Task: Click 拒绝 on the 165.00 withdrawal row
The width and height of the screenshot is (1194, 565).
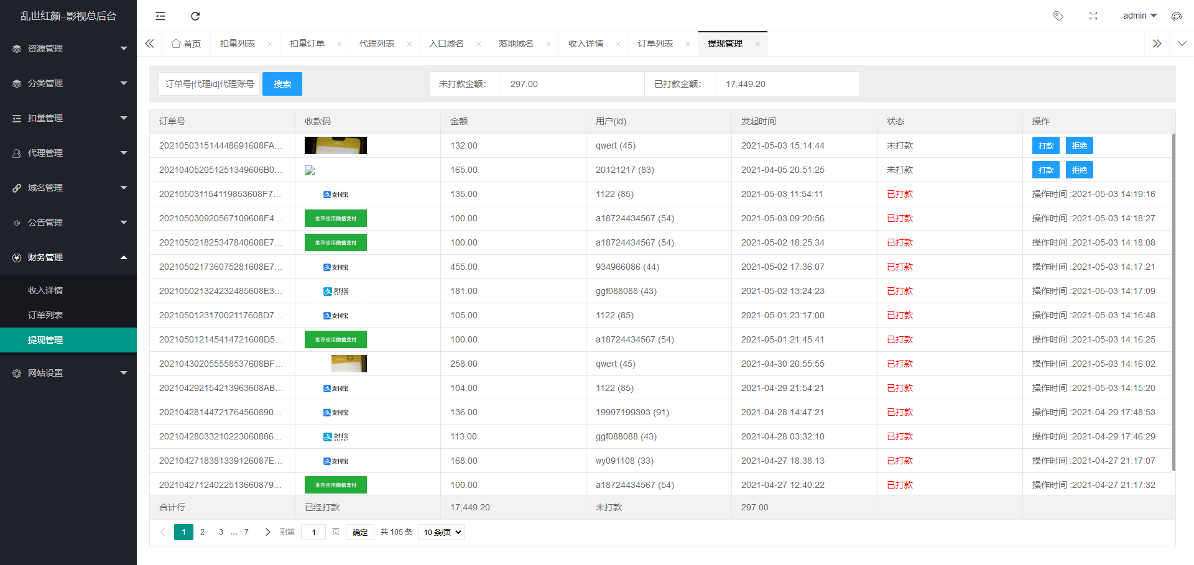Action: [1079, 170]
